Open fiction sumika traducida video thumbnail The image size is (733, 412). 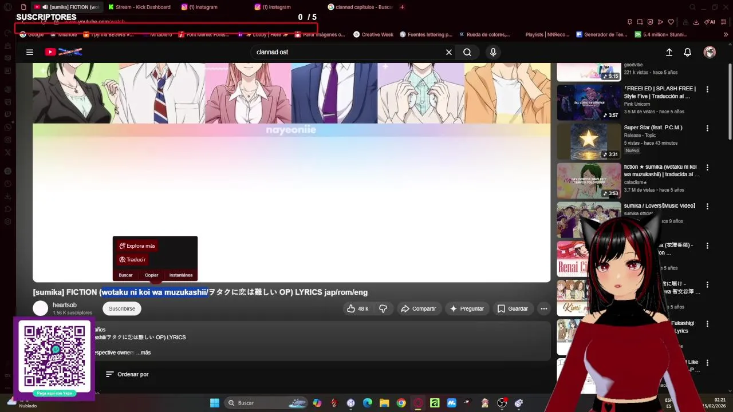point(589,180)
